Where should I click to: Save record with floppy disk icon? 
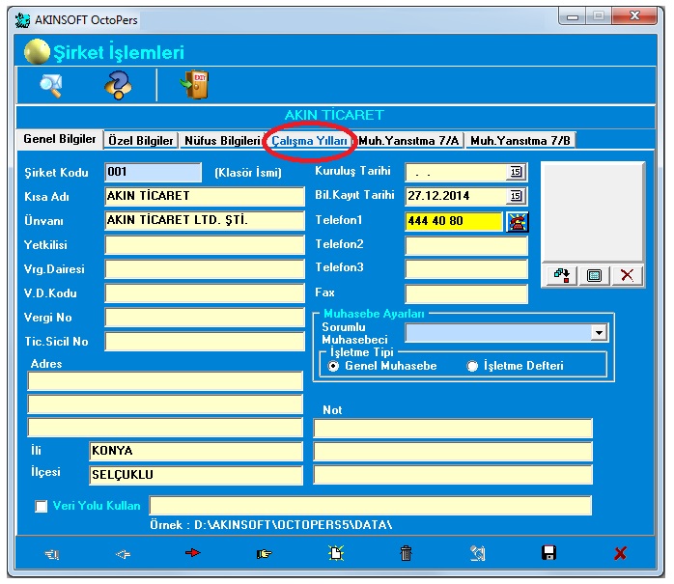point(548,553)
